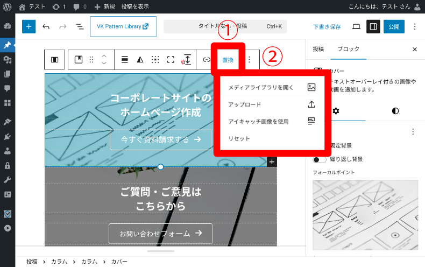This screenshot has height=267, width=425.
Task: Open the block alignment dropdown
Action: (124, 59)
